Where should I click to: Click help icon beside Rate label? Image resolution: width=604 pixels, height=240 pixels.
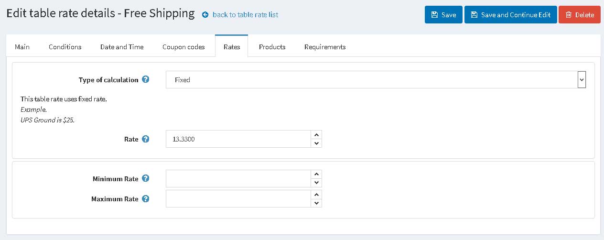[x=146, y=139]
